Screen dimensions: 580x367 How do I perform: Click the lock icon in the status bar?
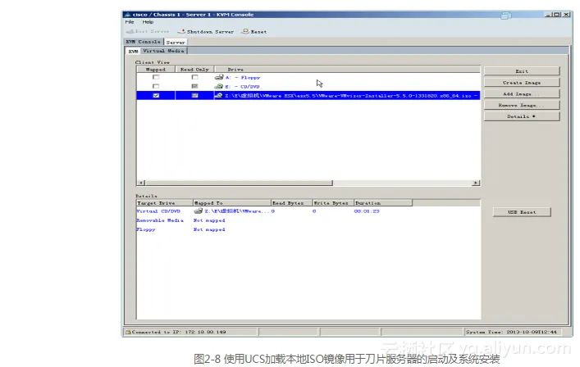pos(128,332)
